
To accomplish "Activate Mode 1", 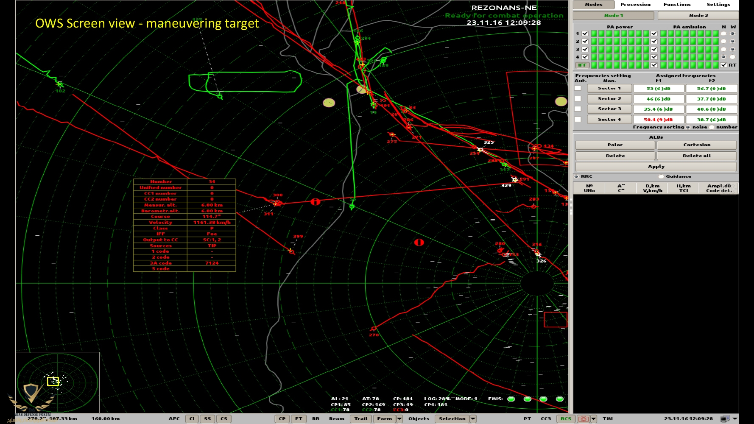I will pos(614,16).
